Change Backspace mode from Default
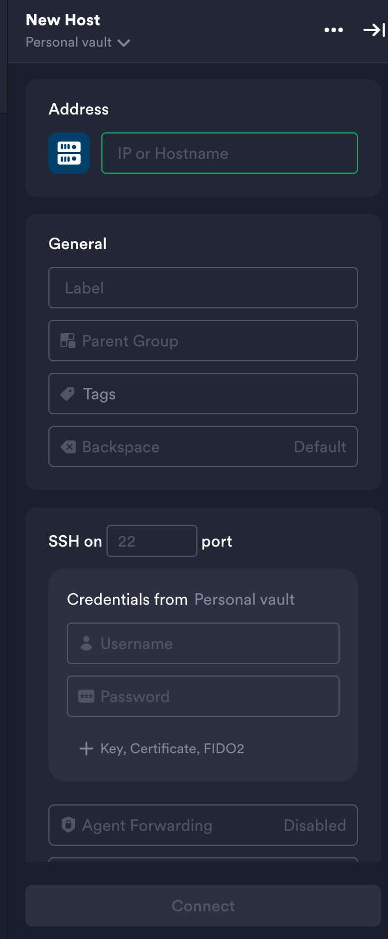Viewport: 388px width, 939px height. pyautogui.click(x=319, y=446)
